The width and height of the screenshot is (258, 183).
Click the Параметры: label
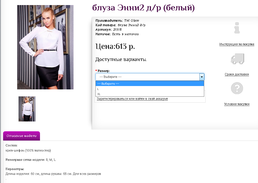(x=15, y=169)
